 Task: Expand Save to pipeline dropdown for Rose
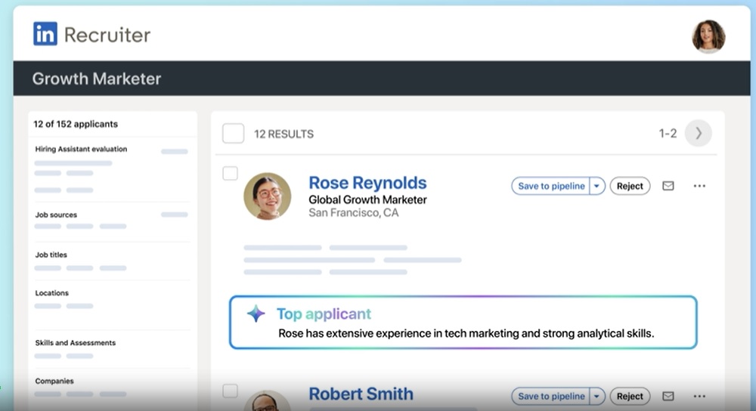[x=597, y=186]
